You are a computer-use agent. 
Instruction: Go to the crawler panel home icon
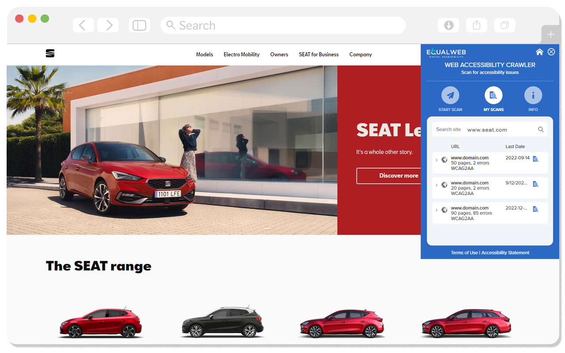539,52
